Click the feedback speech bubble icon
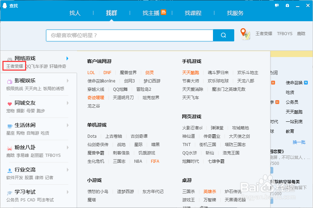The image size is (313, 208). click(277, 6)
